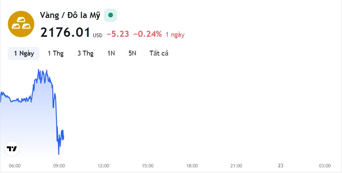This screenshot has height=173, width=342.
Task: Select the 1N yearly range tab
Action: [111, 53]
